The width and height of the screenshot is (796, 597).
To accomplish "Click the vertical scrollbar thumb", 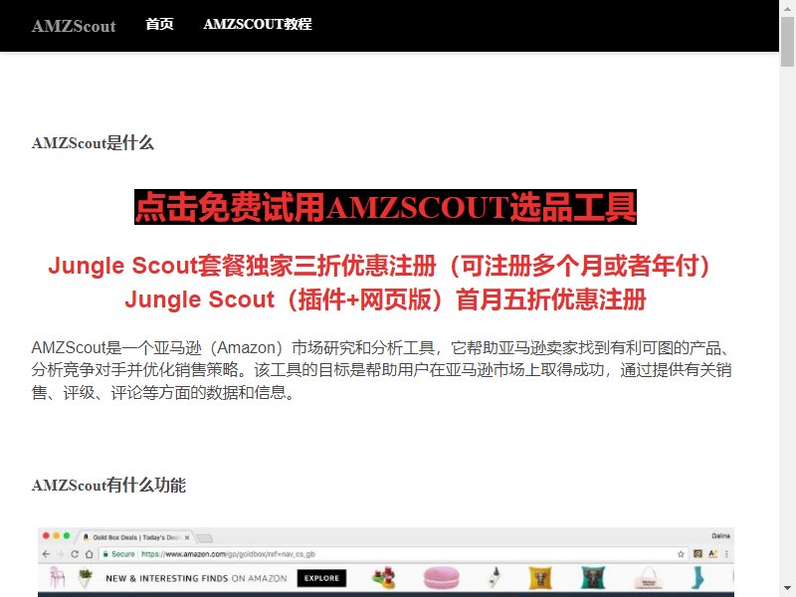I will tap(787, 41).
